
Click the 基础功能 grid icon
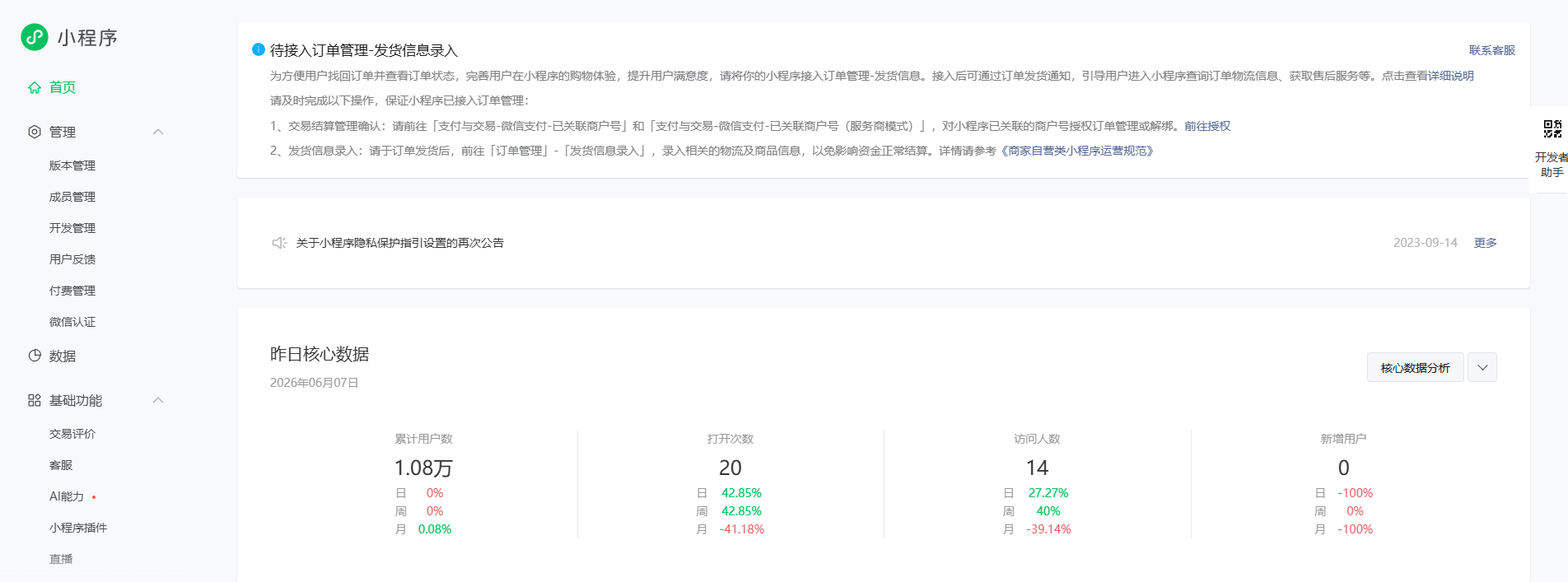click(35, 400)
